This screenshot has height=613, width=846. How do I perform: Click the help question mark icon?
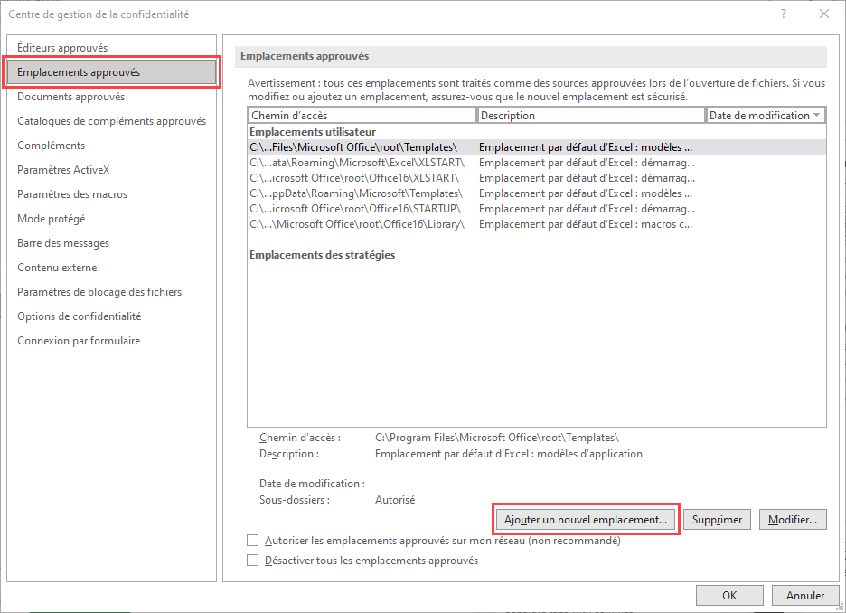(784, 14)
